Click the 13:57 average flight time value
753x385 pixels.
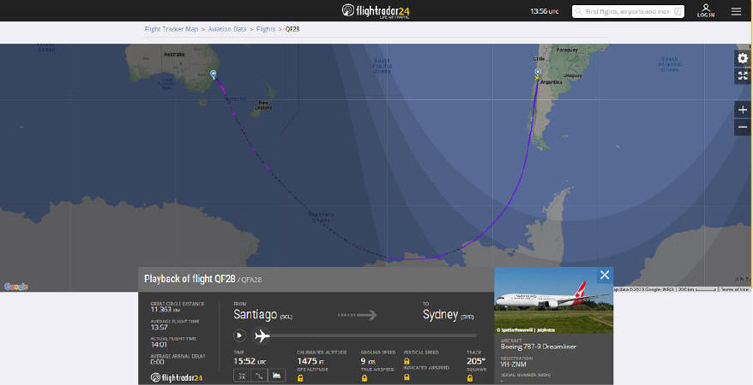159,327
